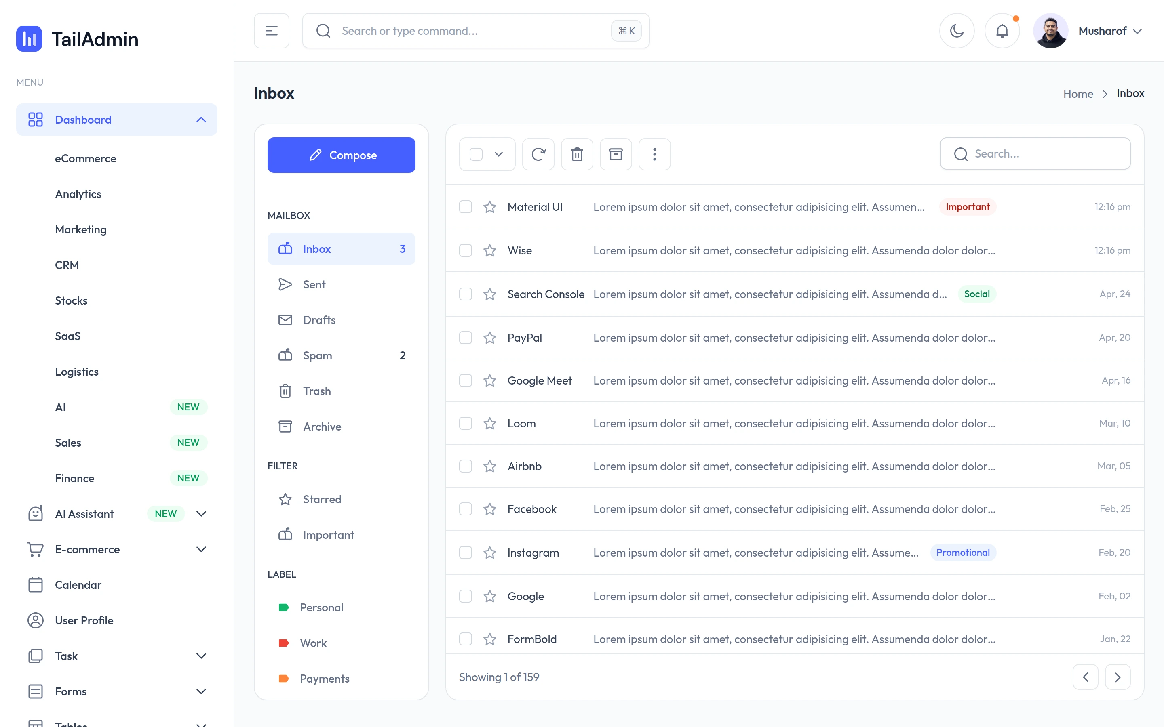Check the Search Console email checkbox
Image resolution: width=1164 pixels, height=727 pixels.
(x=465, y=294)
